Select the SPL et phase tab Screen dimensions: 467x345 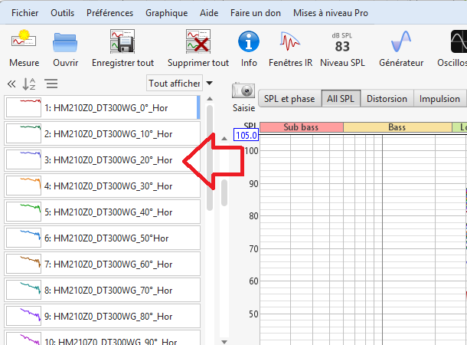click(289, 99)
